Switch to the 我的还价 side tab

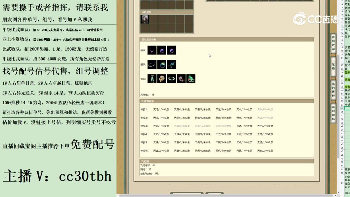[x=333, y=83]
